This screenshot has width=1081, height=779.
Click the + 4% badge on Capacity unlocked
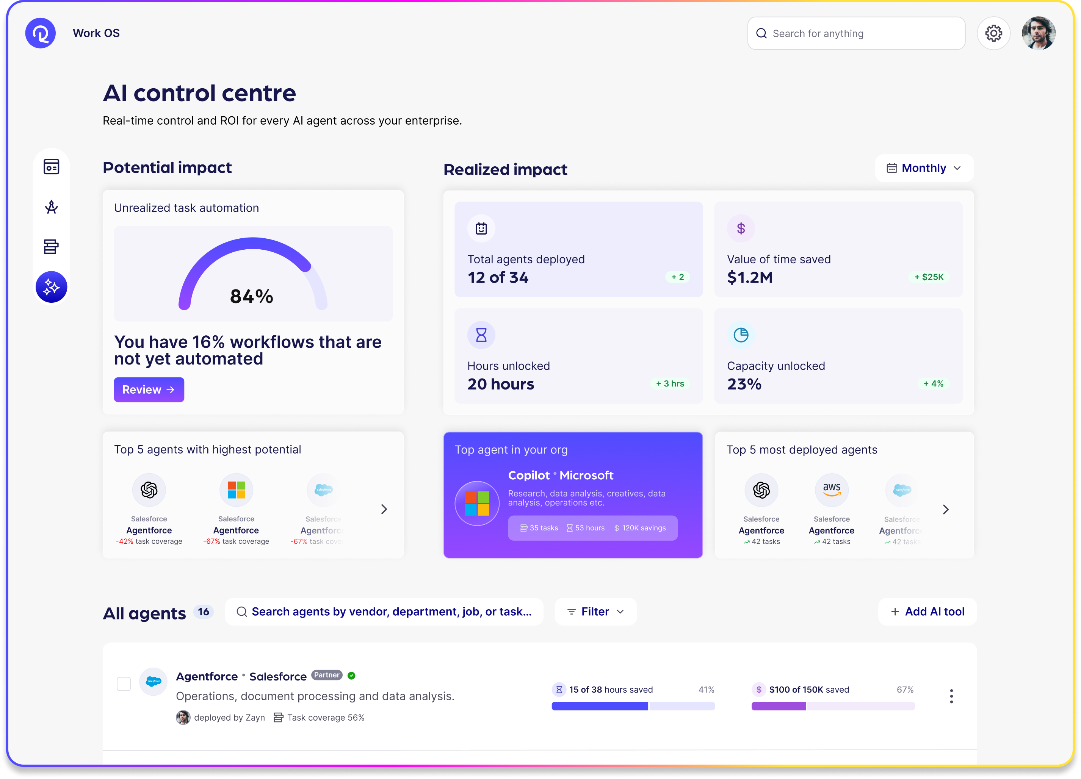(x=933, y=383)
